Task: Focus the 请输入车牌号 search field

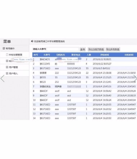Action: [62, 49]
